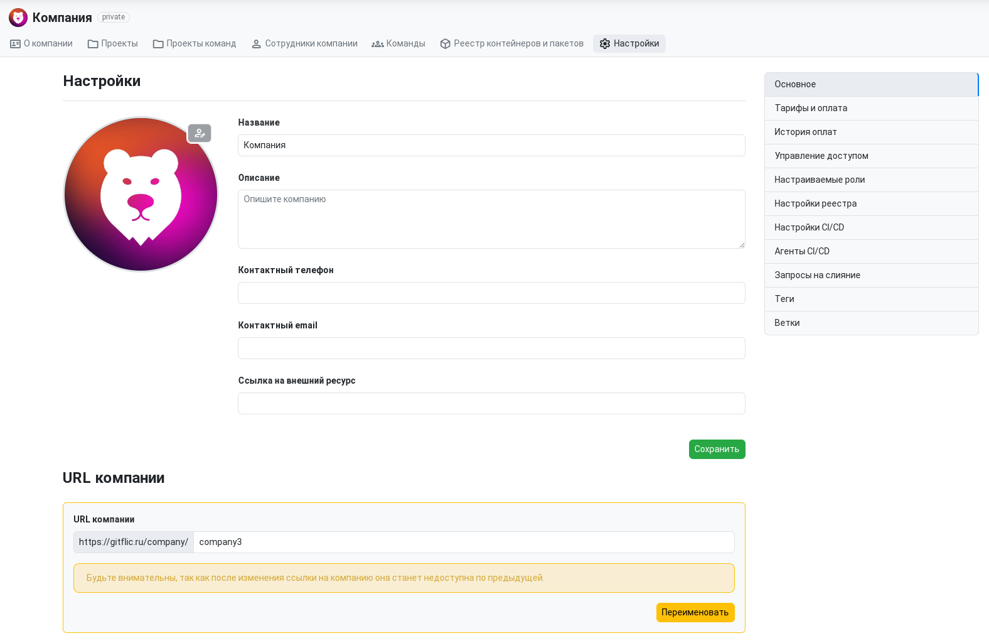Click the folder icon beside Проекты команд
Image resolution: width=989 pixels, height=643 pixels.
pos(158,44)
